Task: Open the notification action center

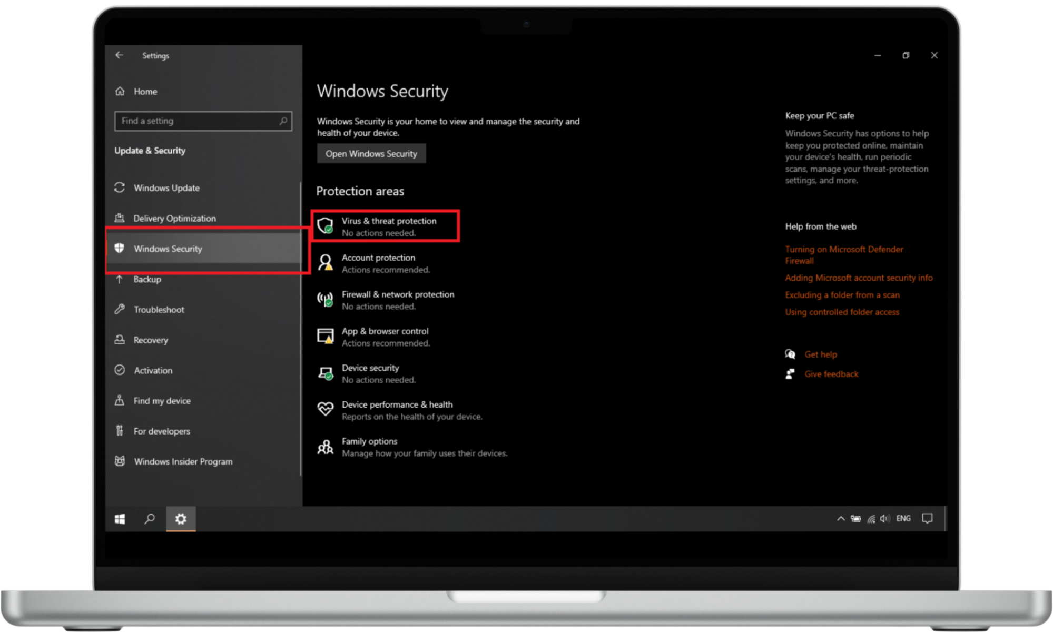Action: 928,519
